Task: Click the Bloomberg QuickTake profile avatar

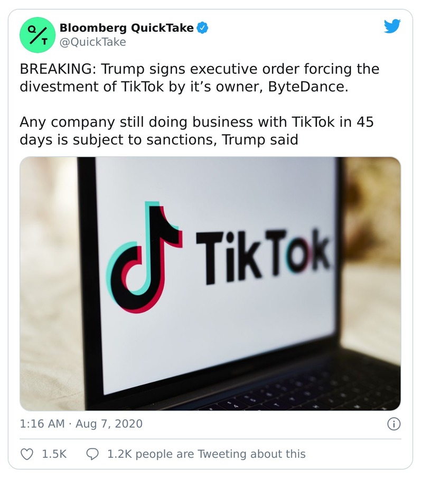Action: coord(37,35)
